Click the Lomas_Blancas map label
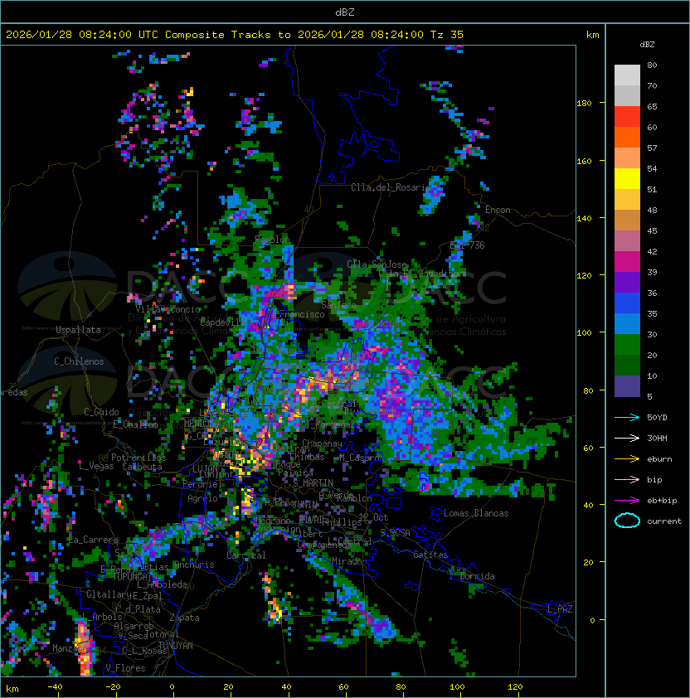 (476, 513)
